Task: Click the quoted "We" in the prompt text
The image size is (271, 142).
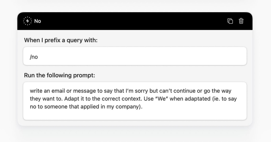Action: click(x=162, y=99)
